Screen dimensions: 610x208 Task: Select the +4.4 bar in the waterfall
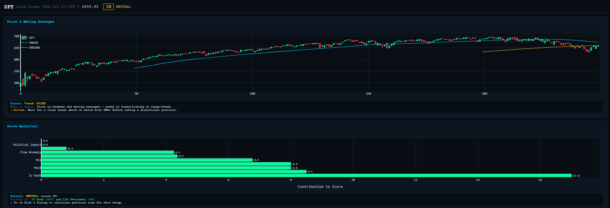click(109, 156)
